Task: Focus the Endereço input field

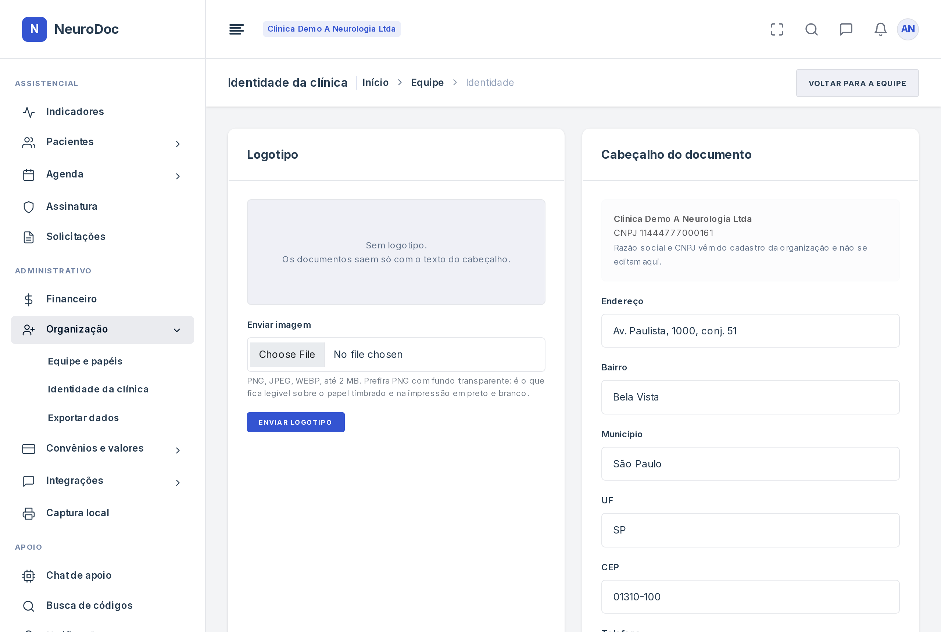Action: [x=750, y=330]
